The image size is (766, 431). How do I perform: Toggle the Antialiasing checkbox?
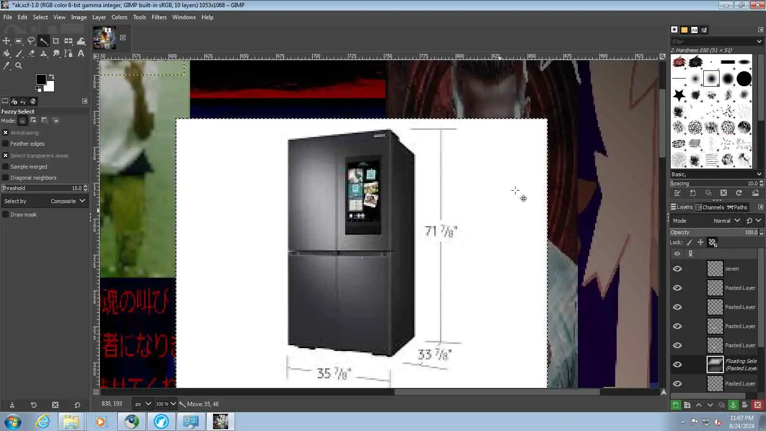click(x=6, y=133)
